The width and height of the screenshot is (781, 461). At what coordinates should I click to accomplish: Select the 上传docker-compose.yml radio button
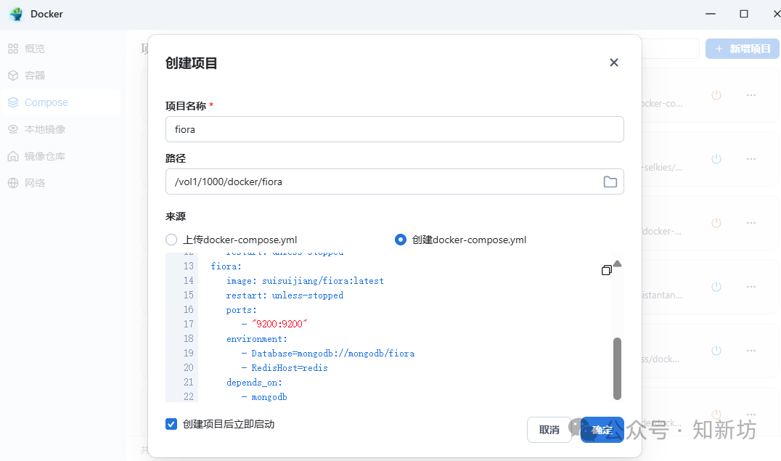tap(171, 239)
